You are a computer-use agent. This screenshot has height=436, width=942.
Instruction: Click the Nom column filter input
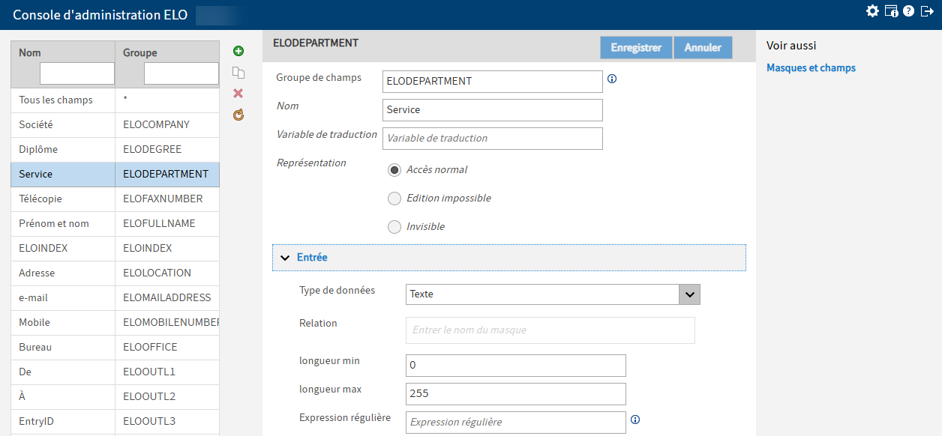(76, 73)
